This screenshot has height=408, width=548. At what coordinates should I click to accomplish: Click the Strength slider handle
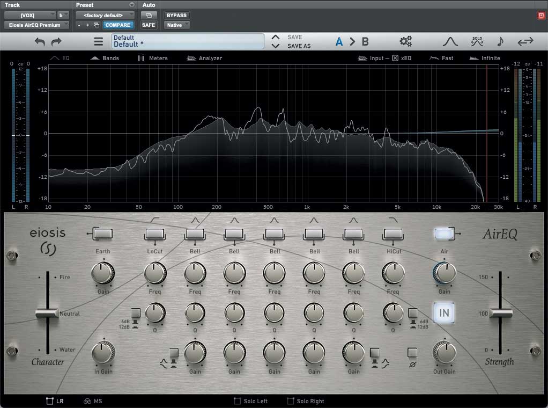pos(500,312)
